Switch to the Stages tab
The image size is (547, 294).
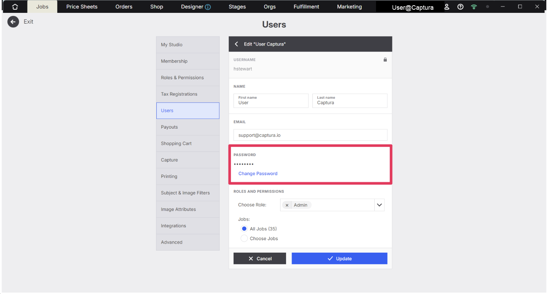point(237,7)
